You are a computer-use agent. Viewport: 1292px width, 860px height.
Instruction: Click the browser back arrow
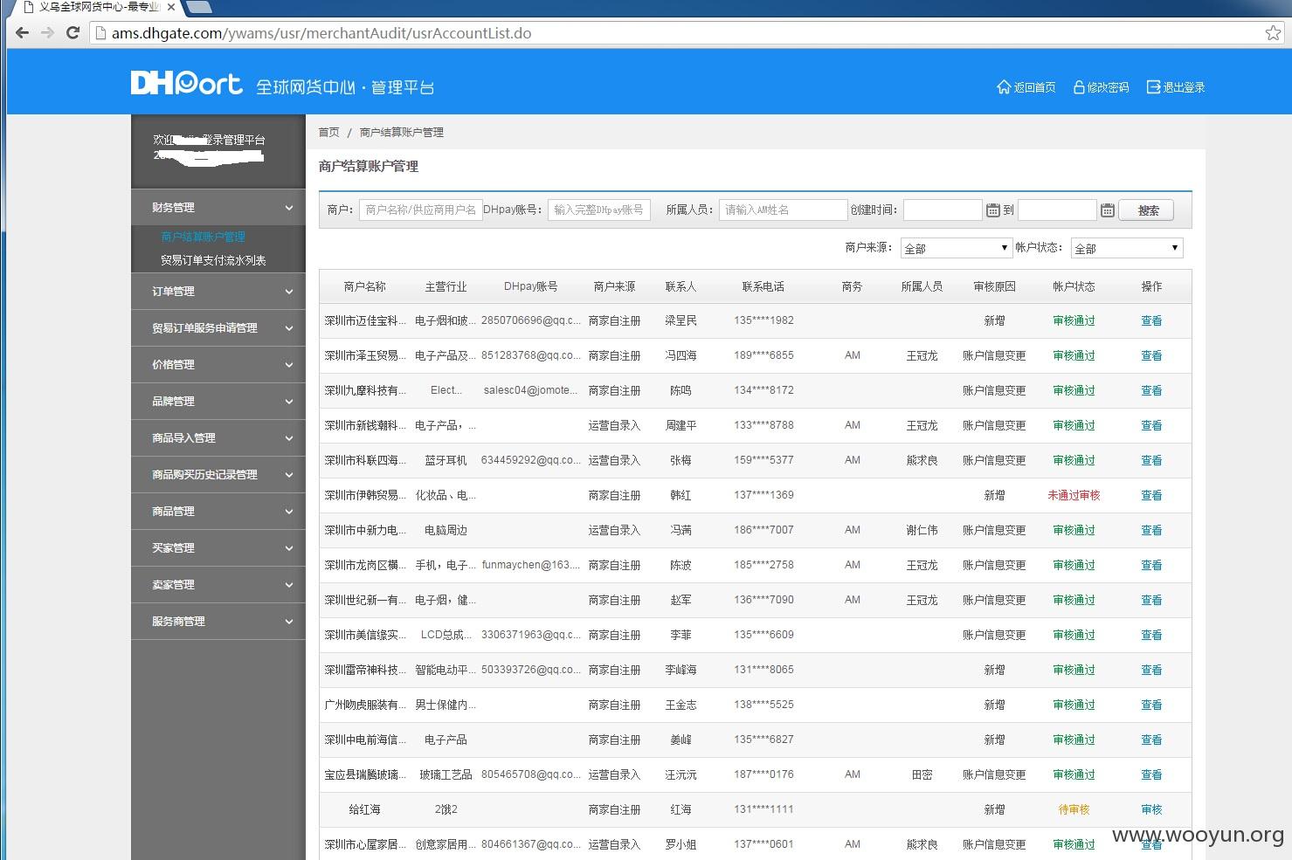(22, 33)
